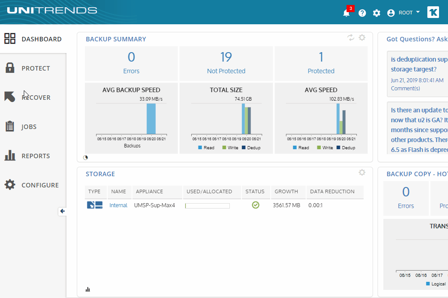Click the STORAGE panel title
The height and width of the screenshot is (298, 448).
[100, 174]
